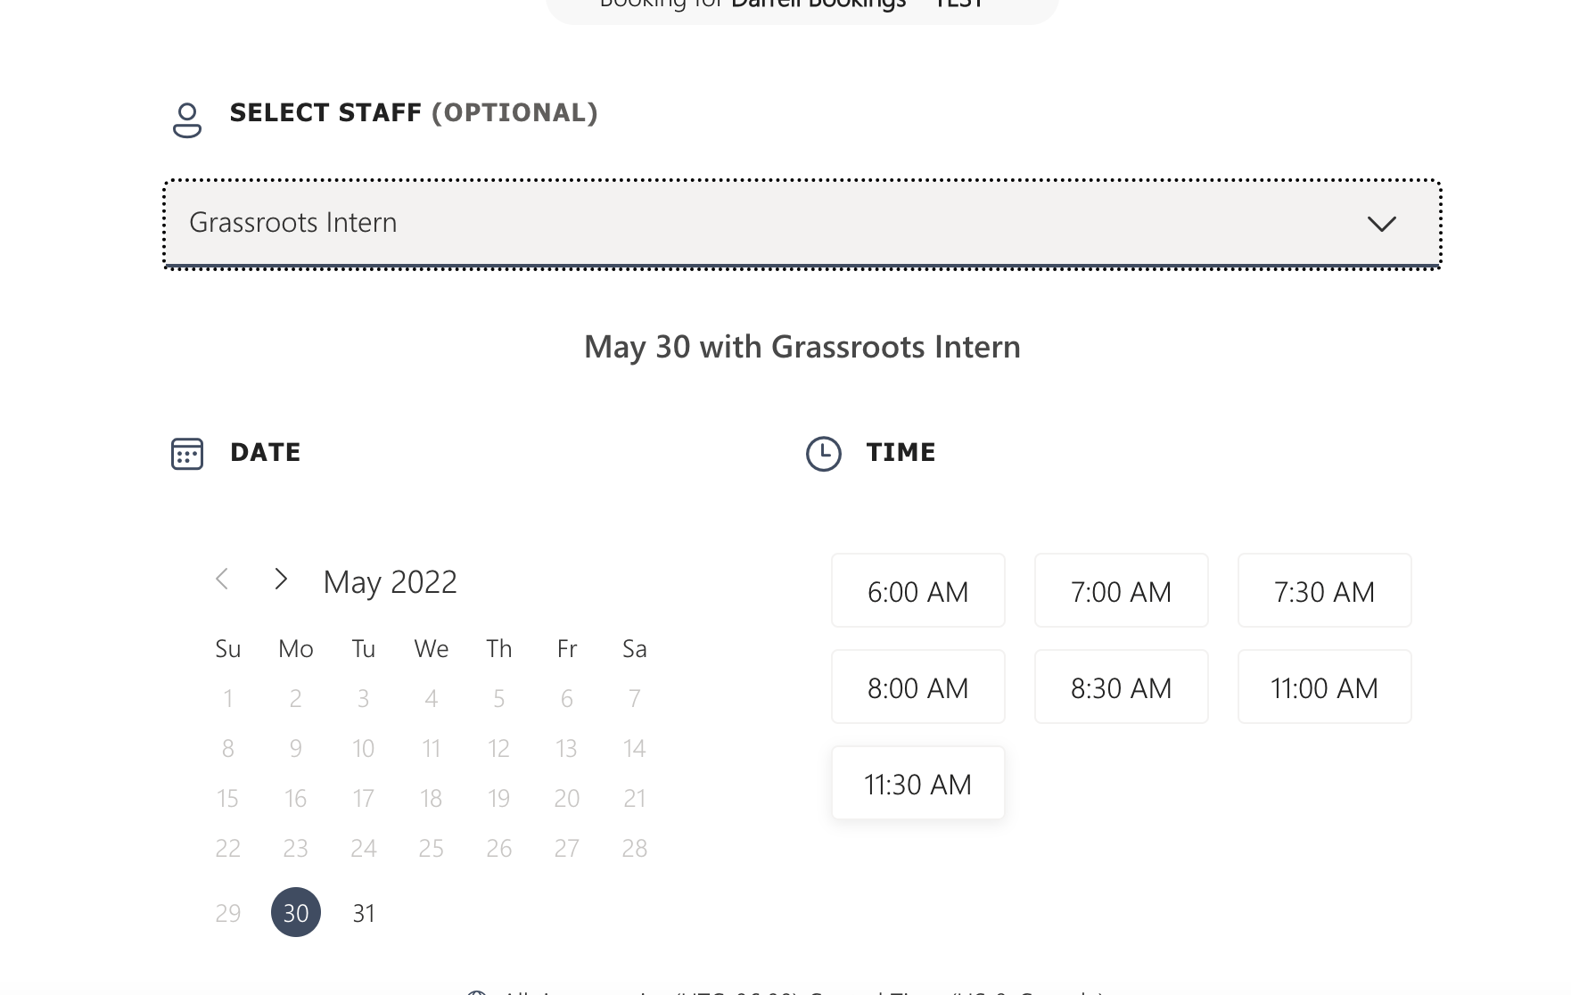
Task: Choose the 11:00 AM time slot
Action: tap(1324, 687)
